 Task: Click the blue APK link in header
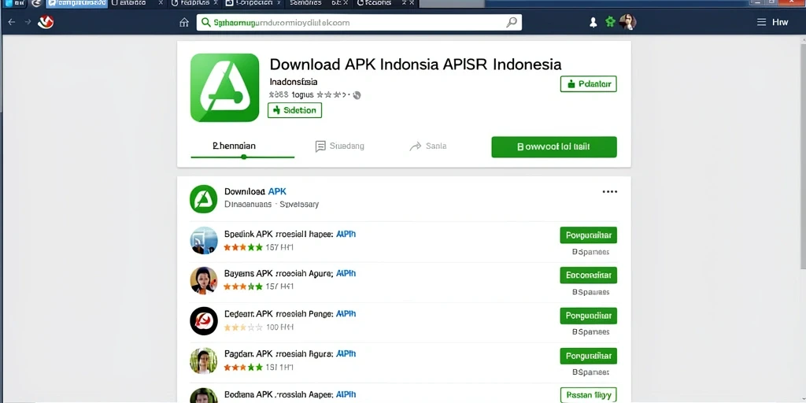coord(277,192)
